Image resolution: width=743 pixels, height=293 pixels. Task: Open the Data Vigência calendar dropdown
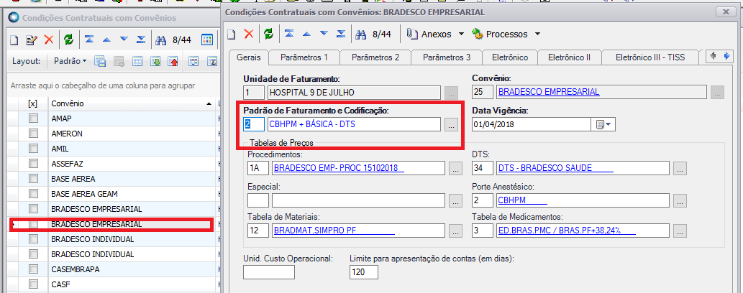(603, 124)
